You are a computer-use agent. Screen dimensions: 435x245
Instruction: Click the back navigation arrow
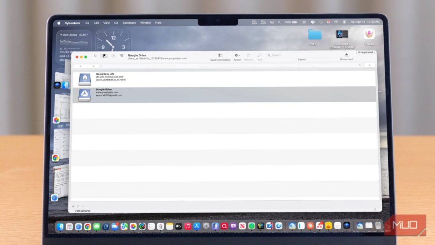click(x=81, y=66)
